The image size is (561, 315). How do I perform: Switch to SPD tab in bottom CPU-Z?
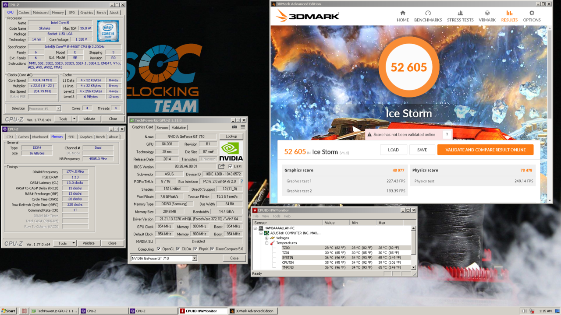click(71, 137)
